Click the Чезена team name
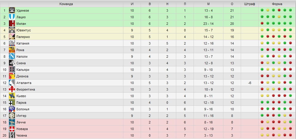Image resolution: width=296 pixels, height=139 pixels. [x=22, y=135]
